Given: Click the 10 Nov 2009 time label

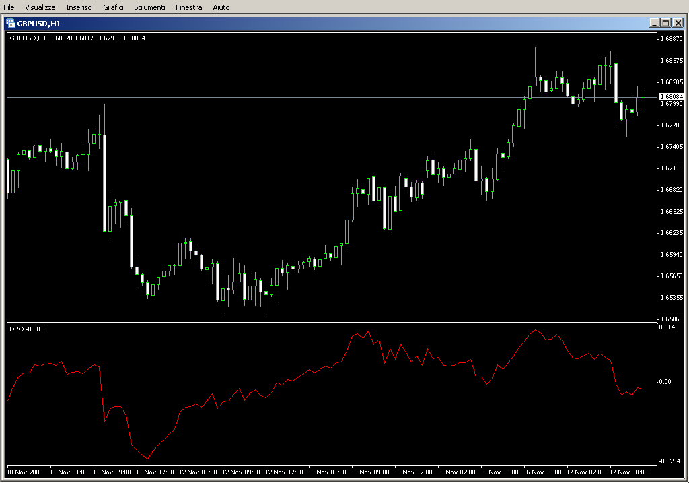Looking at the screenshot, I should pos(25,472).
